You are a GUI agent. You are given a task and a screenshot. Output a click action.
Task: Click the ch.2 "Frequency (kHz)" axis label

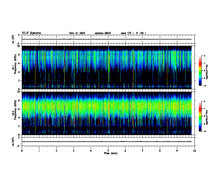click(15, 110)
